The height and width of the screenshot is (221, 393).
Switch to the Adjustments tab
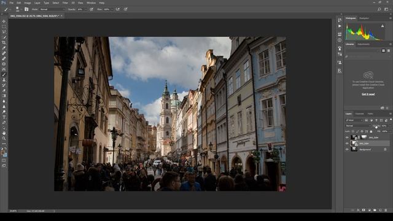(364, 44)
